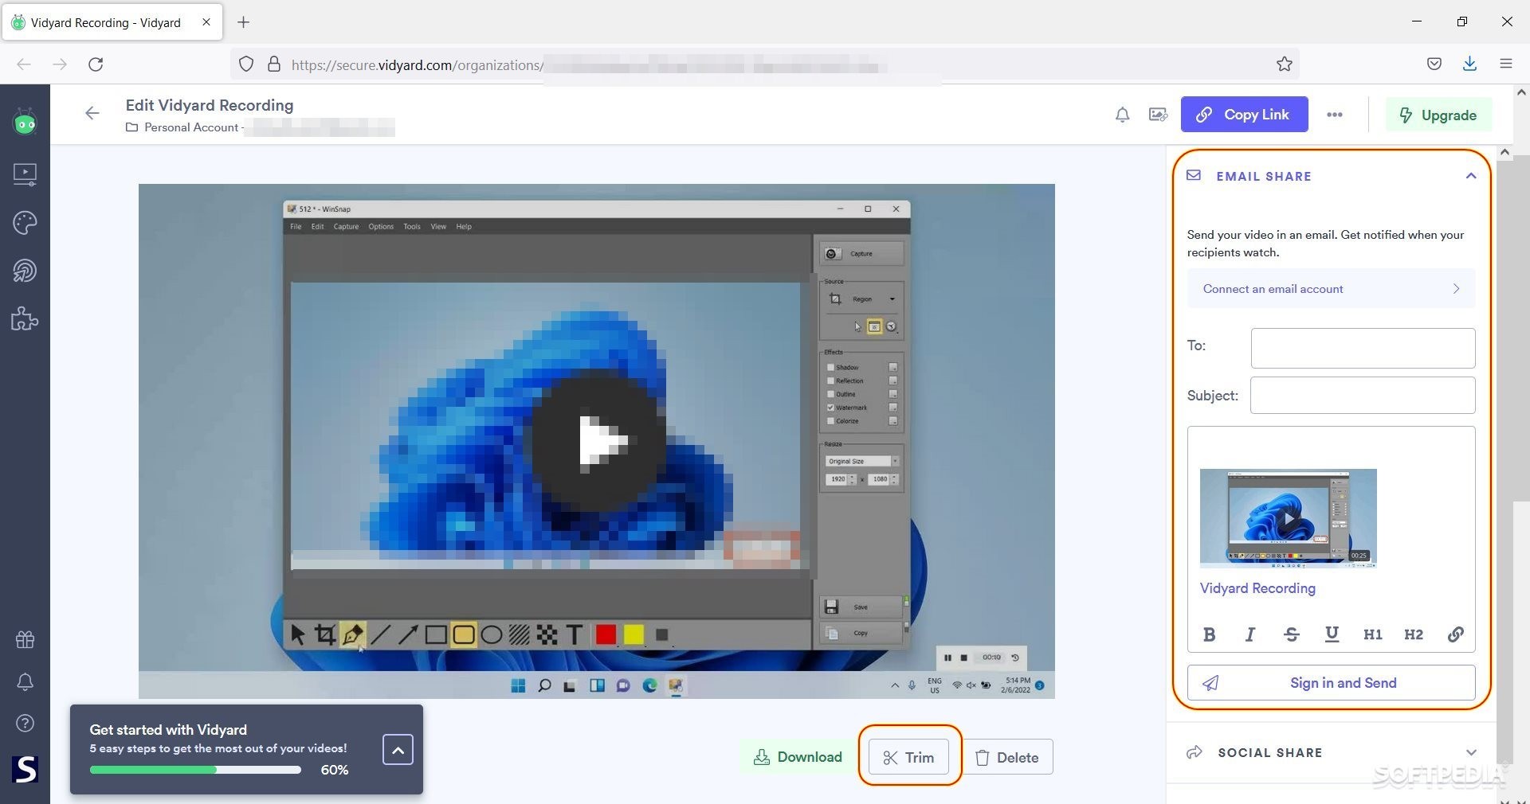Collapse the Email Share section

point(1471,176)
